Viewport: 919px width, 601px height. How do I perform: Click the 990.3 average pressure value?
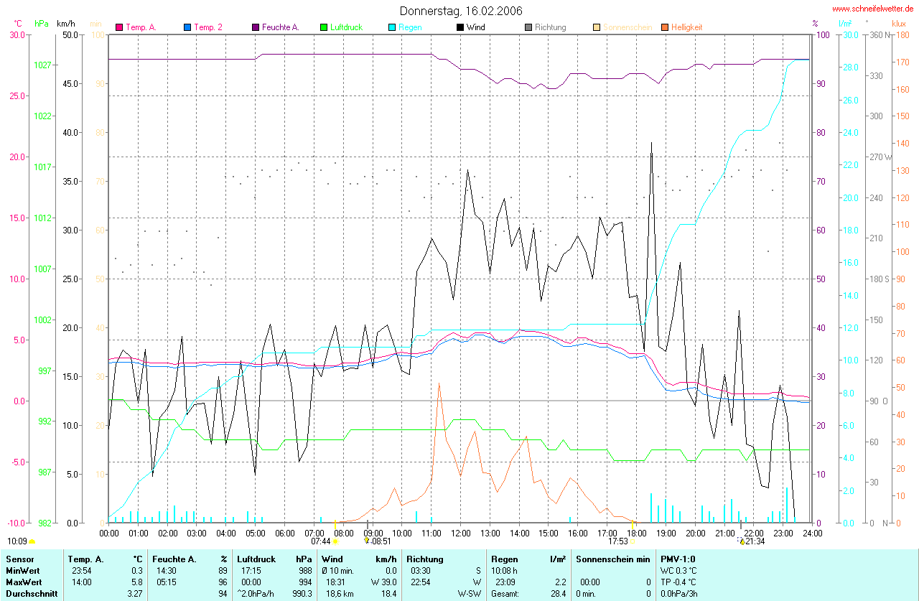[302, 594]
